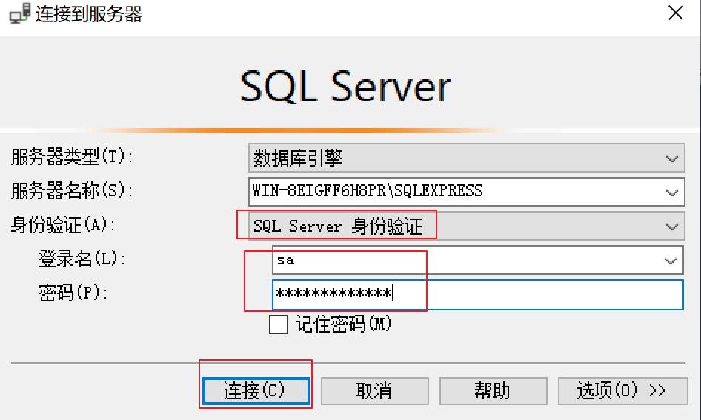Expand options with 选项(O) >> button

pos(622,391)
